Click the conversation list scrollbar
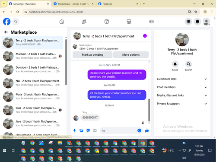Viewport: 216px width, 162px height. [66, 62]
